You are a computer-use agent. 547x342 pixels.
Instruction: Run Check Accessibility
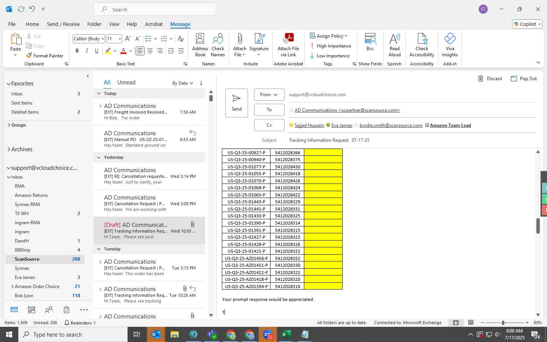pos(422,45)
